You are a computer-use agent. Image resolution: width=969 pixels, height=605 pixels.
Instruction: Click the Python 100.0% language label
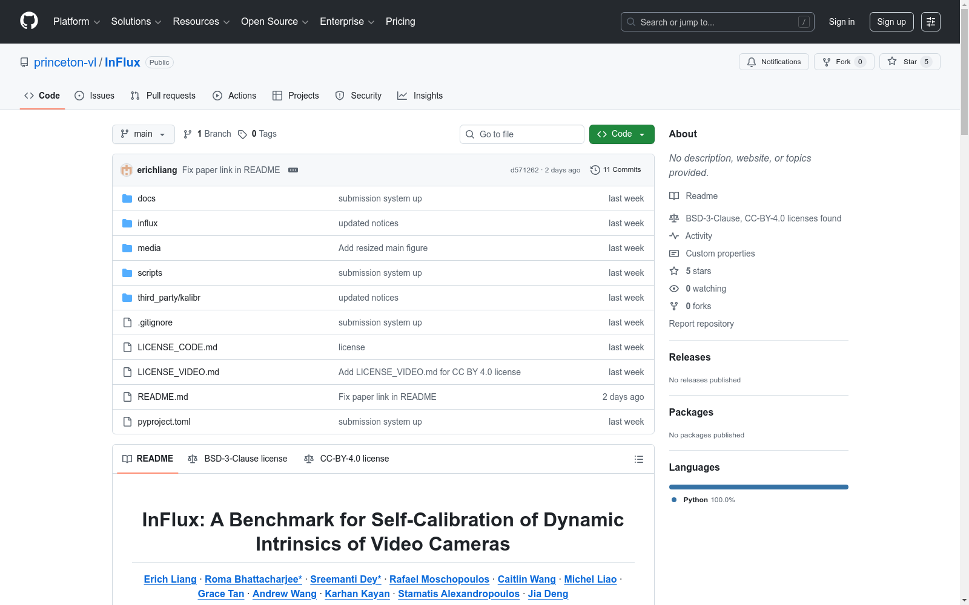pos(703,500)
